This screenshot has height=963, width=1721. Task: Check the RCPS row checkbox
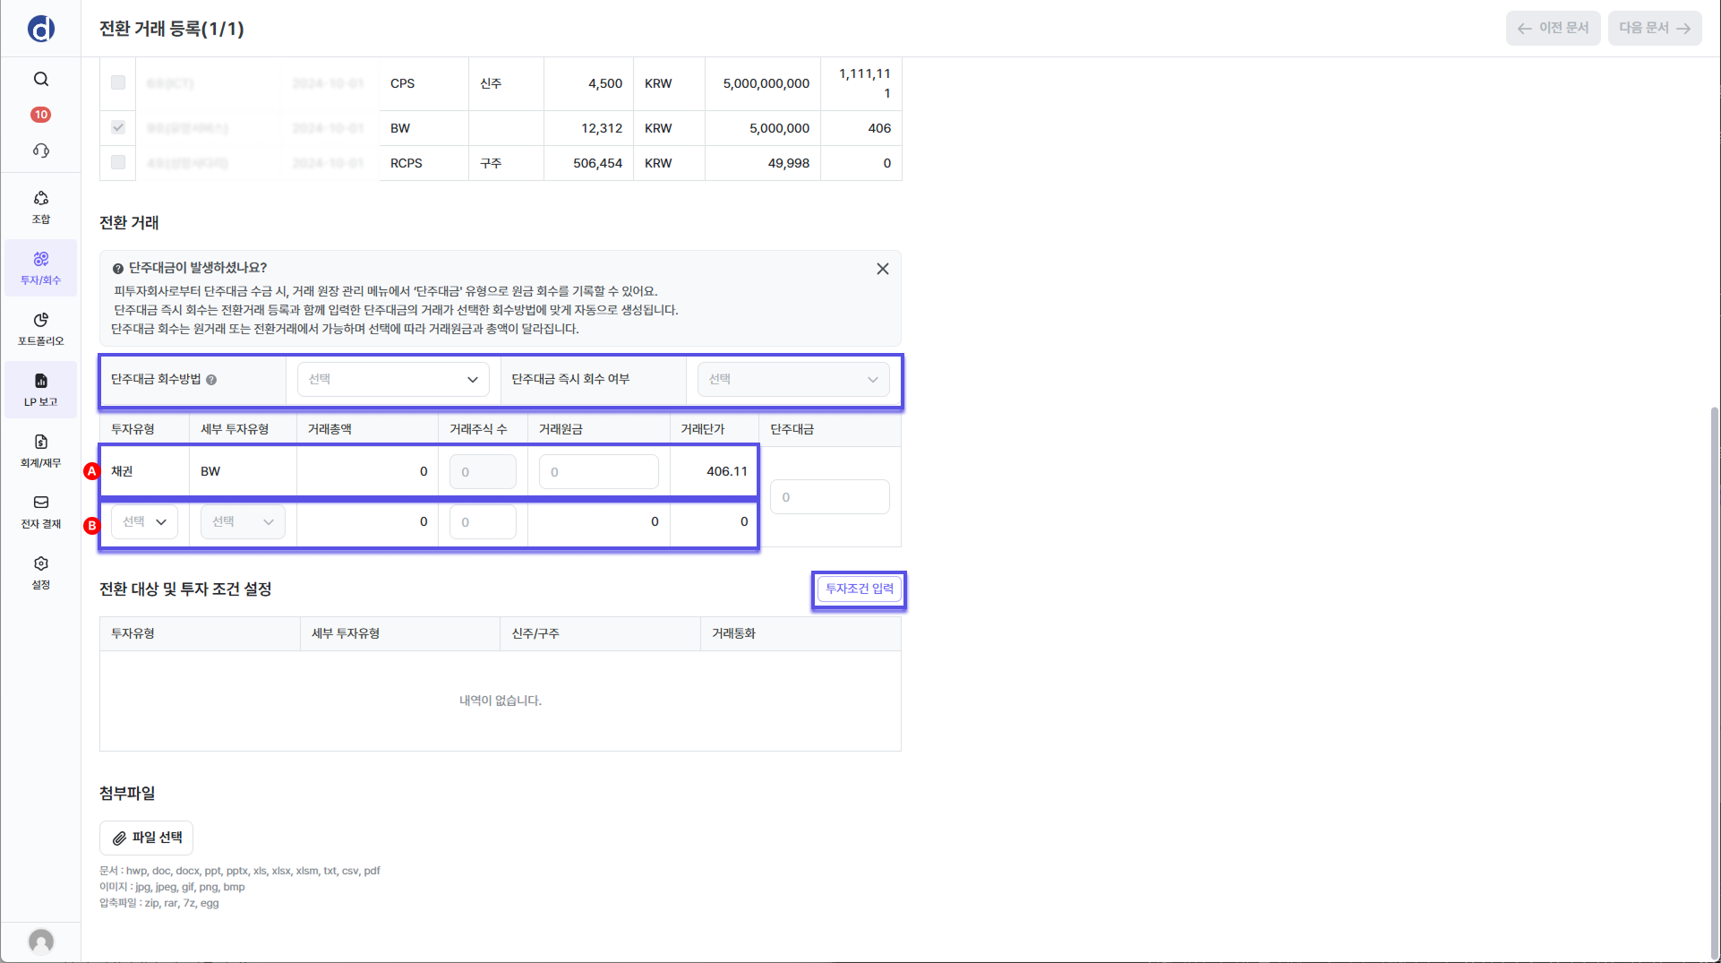click(118, 162)
